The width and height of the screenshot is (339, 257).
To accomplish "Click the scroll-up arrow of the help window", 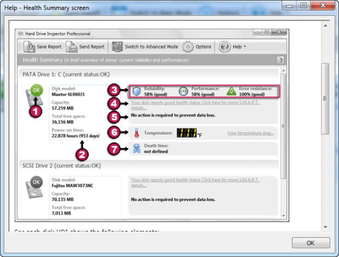I will click(x=325, y=26).
